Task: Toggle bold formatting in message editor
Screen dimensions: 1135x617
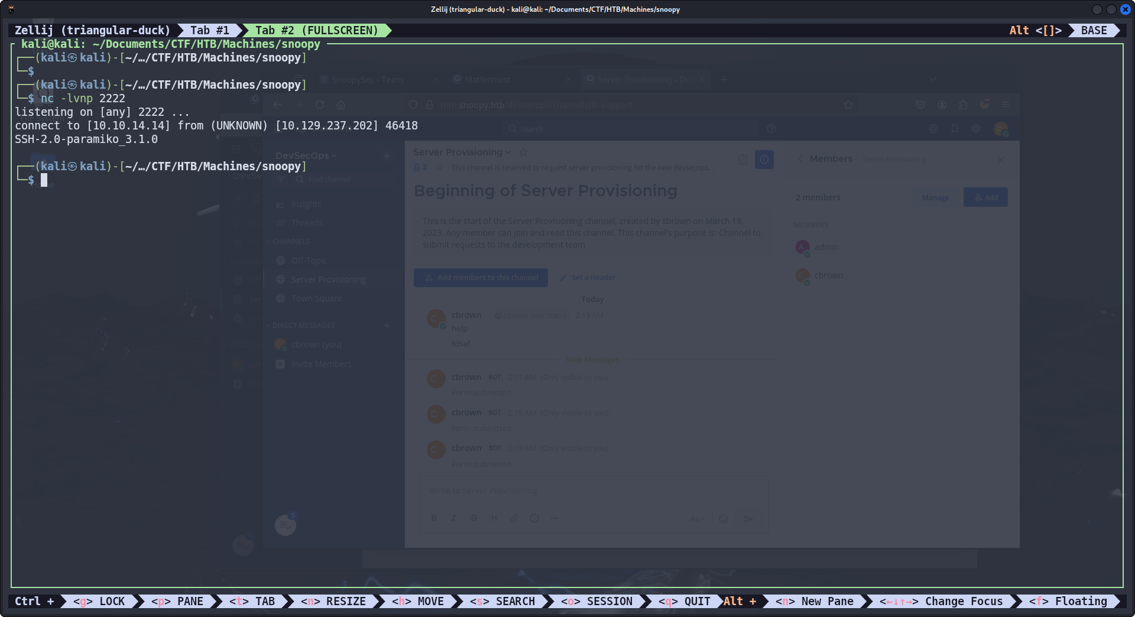Action: click(434, 518)
